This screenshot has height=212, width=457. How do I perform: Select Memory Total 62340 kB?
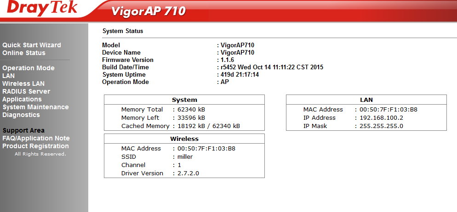click(191, 110)
